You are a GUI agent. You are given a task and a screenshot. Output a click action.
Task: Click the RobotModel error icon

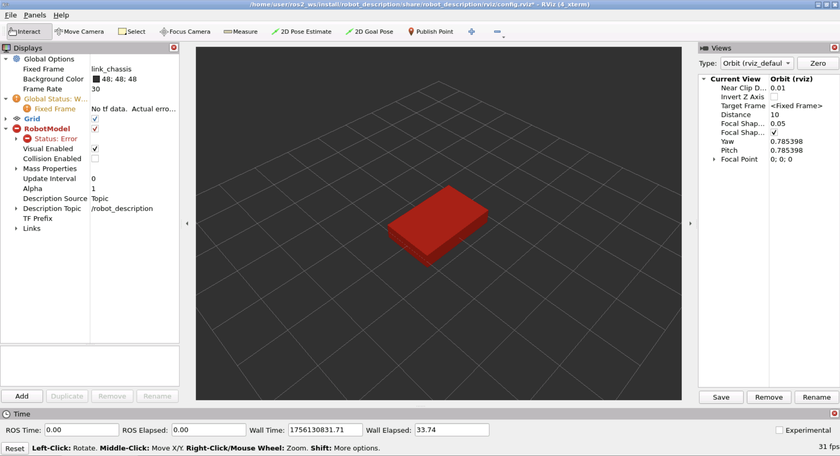pos(17,129)
